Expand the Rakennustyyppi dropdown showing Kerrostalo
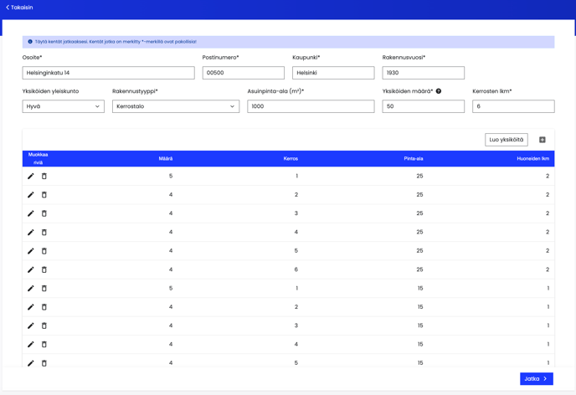Viewport: 576px width, 395px height. [175, 106]
